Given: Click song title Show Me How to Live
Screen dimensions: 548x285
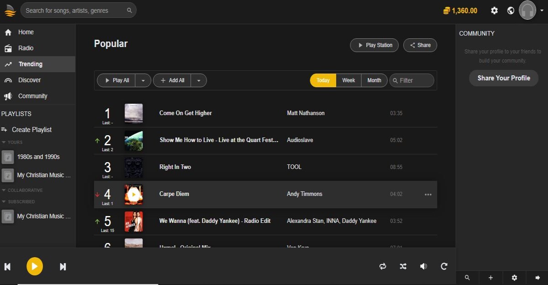Looking at the screenshot, I should (x=219, y=140).
